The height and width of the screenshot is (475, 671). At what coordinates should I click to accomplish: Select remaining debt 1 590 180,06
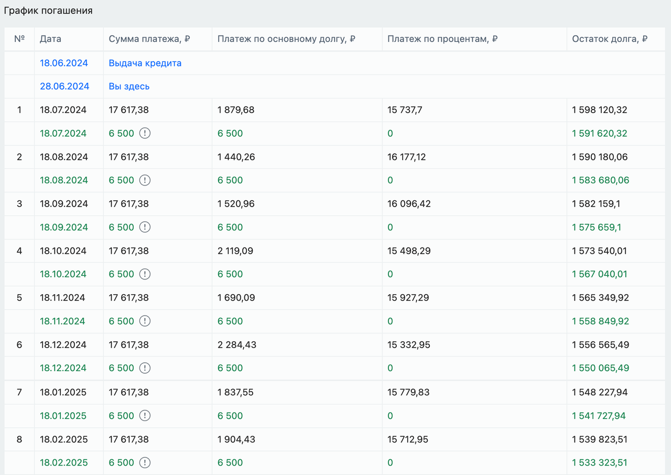[600, 157]
